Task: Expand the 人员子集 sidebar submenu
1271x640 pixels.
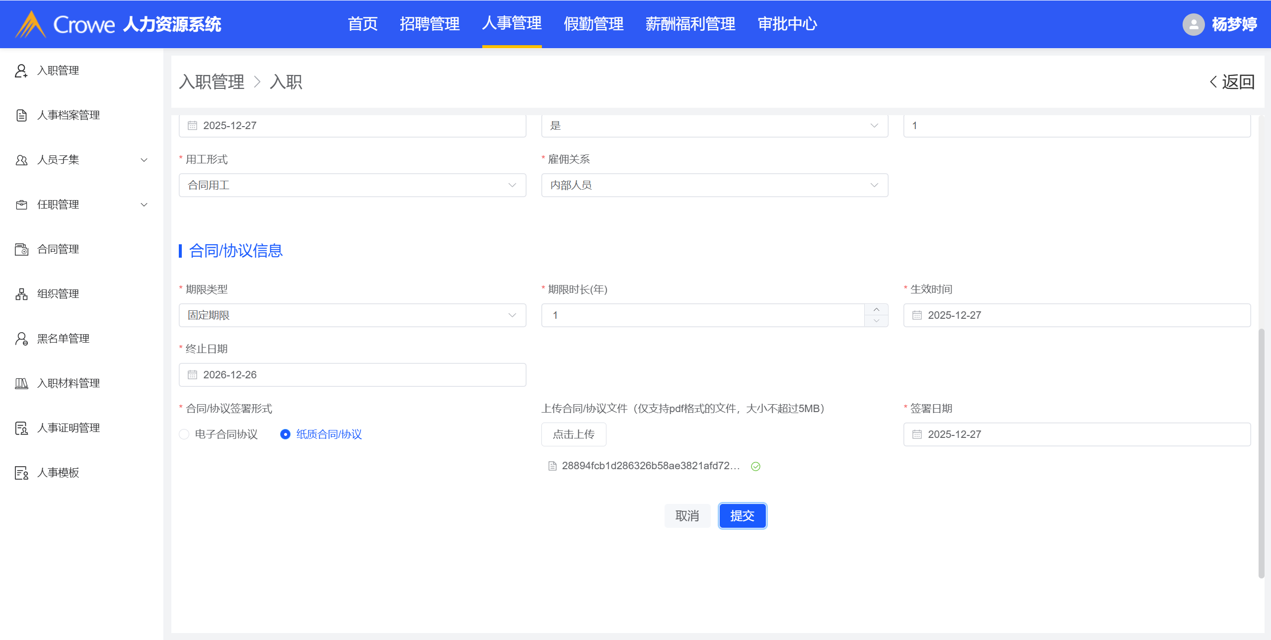Action: [144, 160]
